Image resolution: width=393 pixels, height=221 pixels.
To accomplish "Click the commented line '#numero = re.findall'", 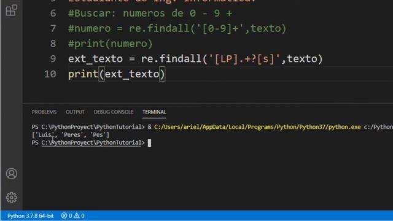I will 177,28.
